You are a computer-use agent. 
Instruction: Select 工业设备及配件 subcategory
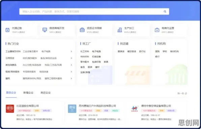pyautogui.click(x=30, y=51)
